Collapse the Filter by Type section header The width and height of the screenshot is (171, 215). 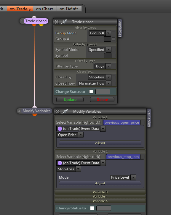(85, 61)
